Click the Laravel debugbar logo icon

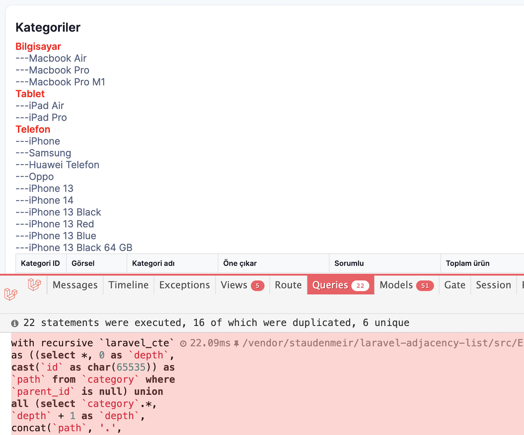click(x=35, y=284)
